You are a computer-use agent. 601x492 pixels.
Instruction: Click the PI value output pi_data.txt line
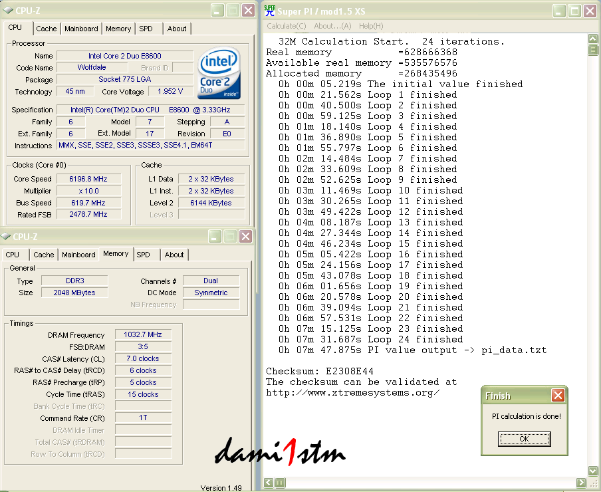coord(412,350)
